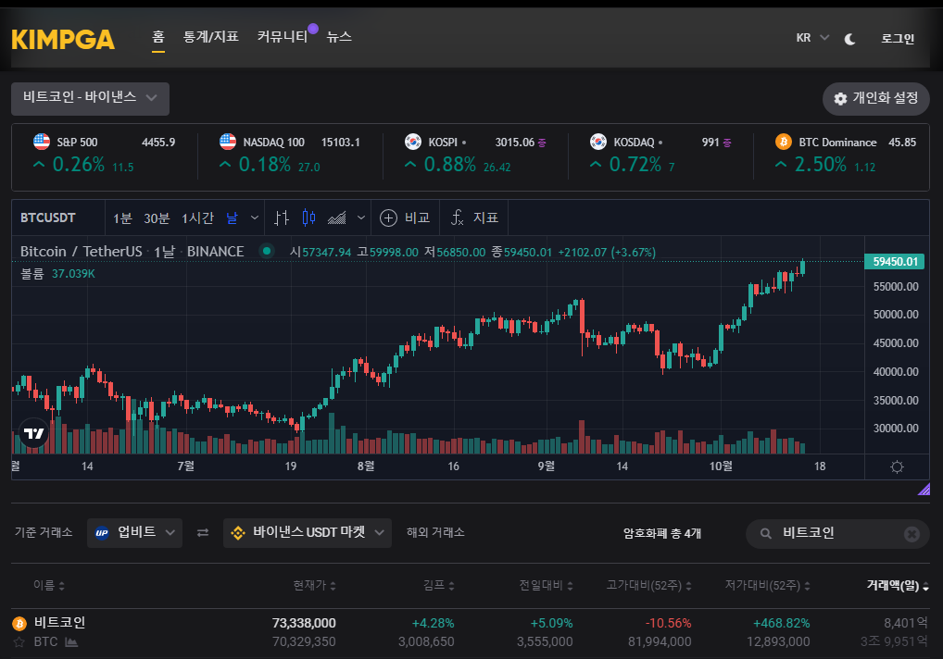
Task: Select the candlestick chart style icon
Action: [308, 218]
